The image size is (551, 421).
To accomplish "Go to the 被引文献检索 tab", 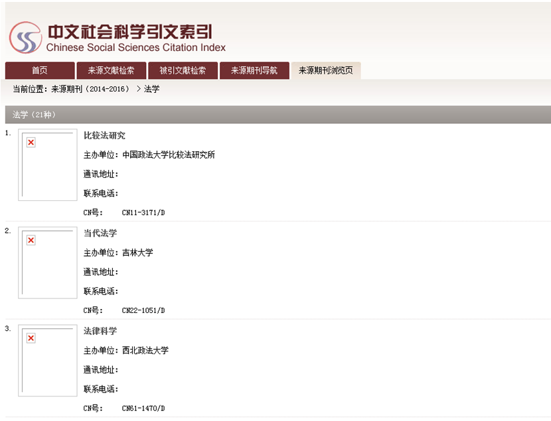I will point(183,71).
